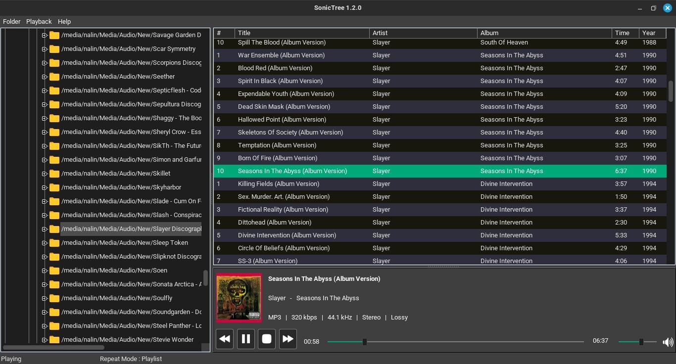Skip to the next track
The image size is (676, 364).
[x=288, y=339]
